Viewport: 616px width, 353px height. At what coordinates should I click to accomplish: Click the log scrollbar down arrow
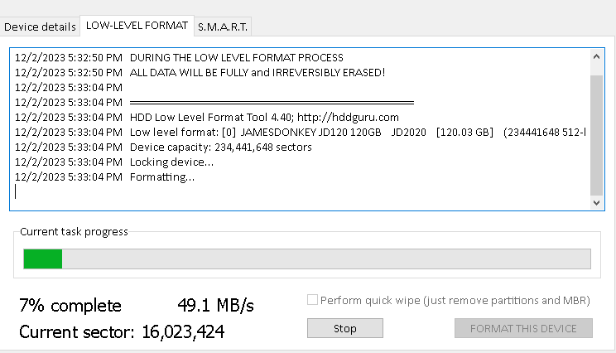597,202
